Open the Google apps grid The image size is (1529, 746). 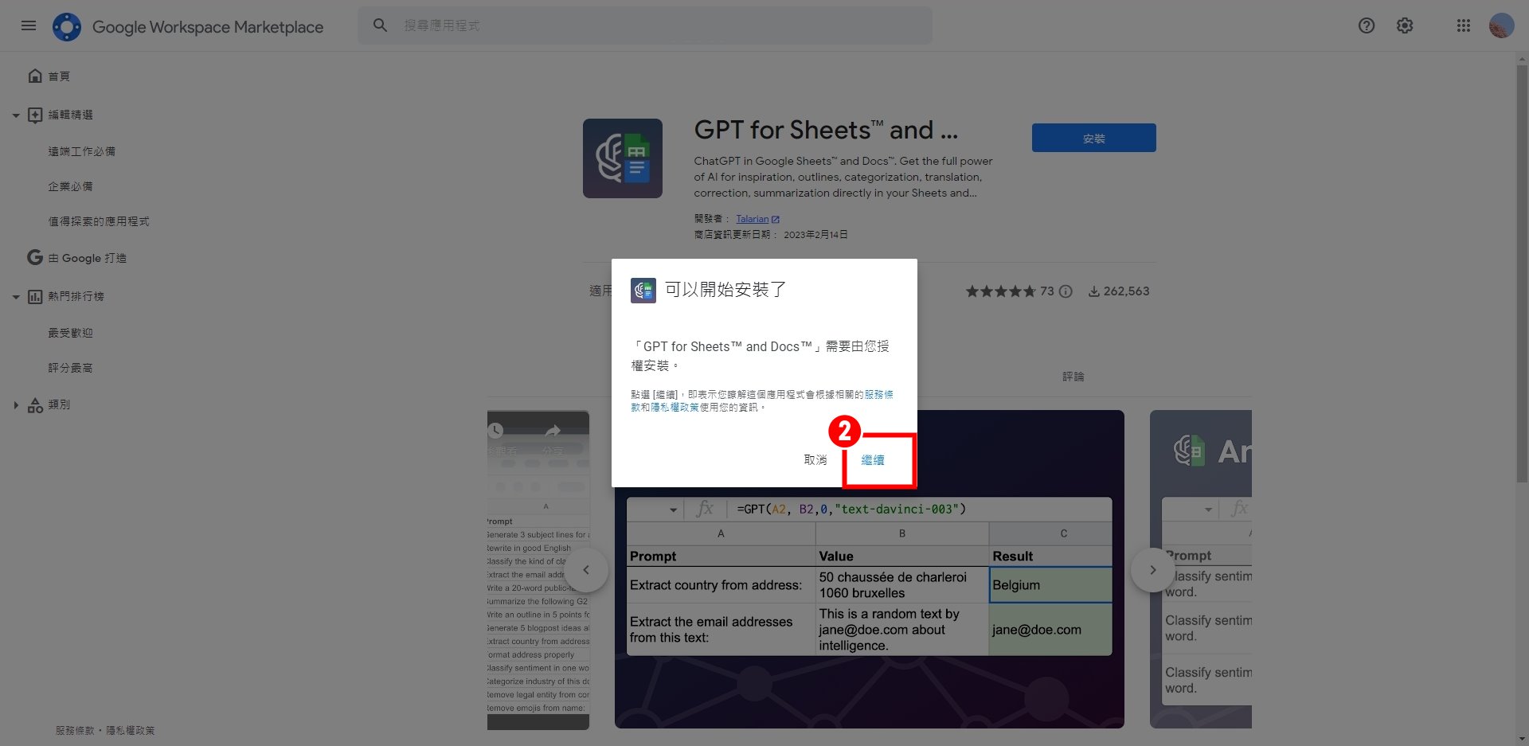tap(1464, 25)
